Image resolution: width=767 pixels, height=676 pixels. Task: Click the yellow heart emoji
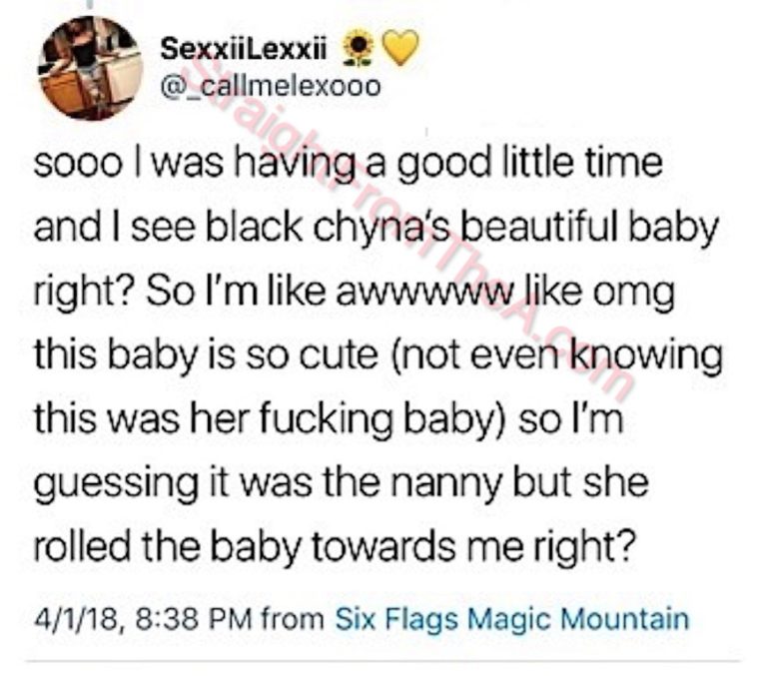coord(397,46)
